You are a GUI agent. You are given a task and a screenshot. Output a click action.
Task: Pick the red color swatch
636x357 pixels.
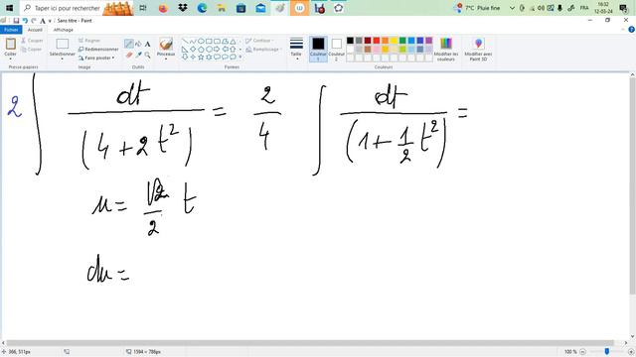pos(377,40)
